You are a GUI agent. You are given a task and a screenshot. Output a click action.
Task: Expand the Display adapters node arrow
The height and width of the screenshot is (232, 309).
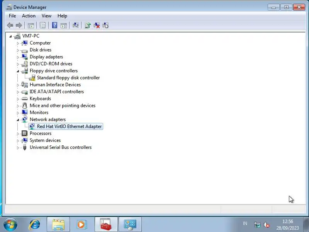pyautogui.click(x=18, y=57)
